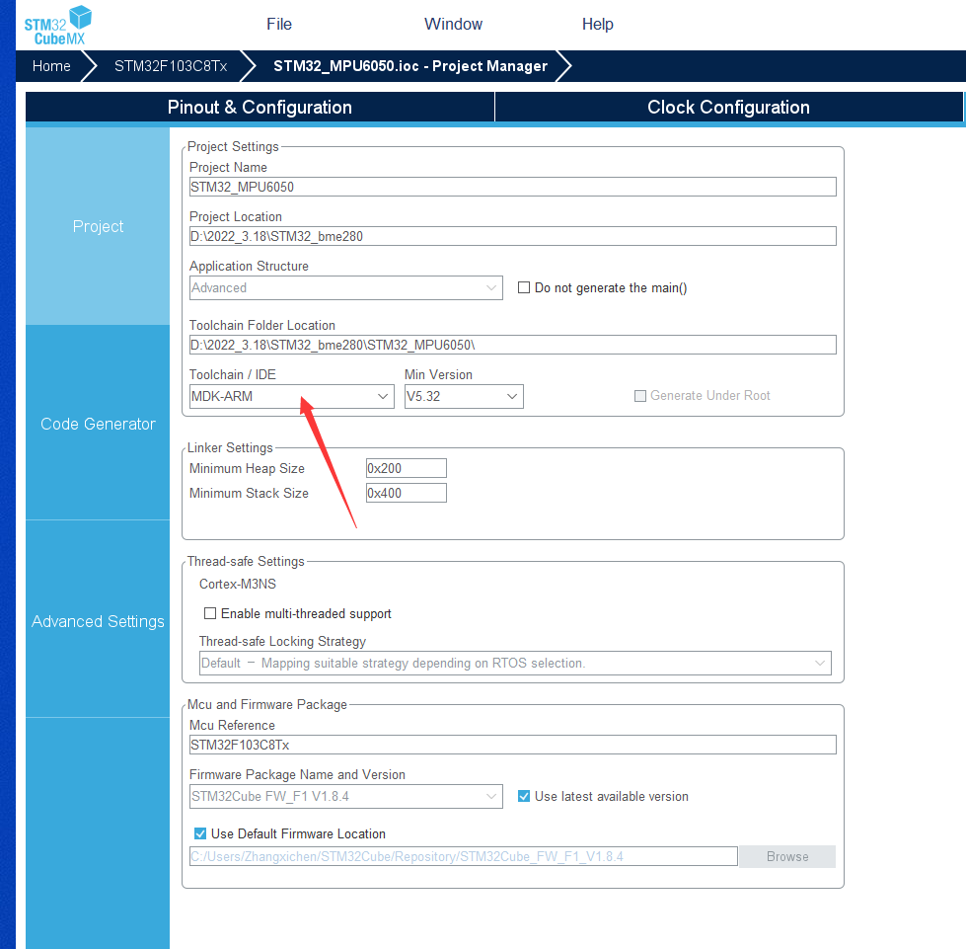The height and width of the screenshot is (949, 966).
Task: Open the File menu
Action: point(279,24)
